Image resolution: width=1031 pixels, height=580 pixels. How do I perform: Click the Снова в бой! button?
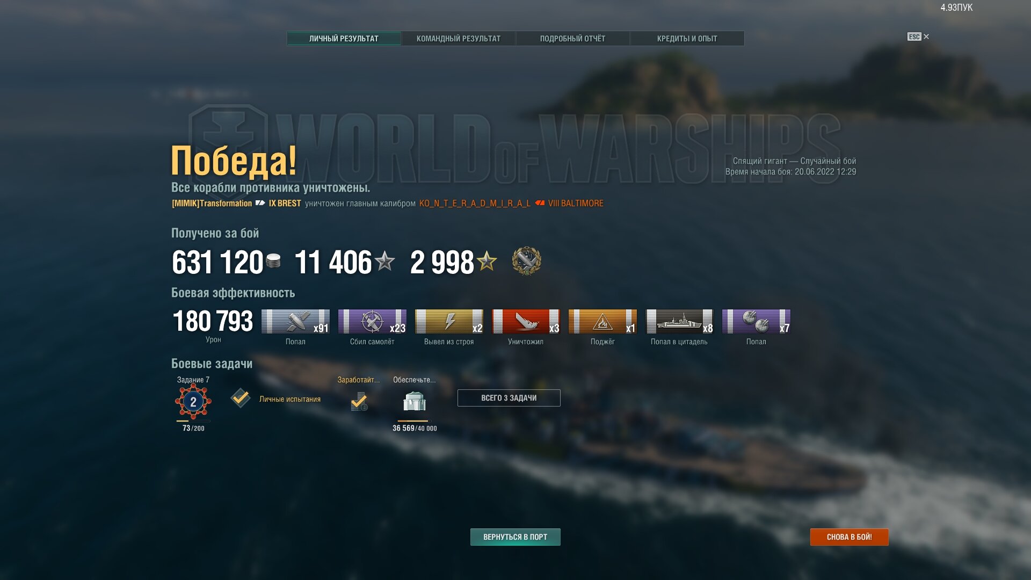tap(849, 537)
